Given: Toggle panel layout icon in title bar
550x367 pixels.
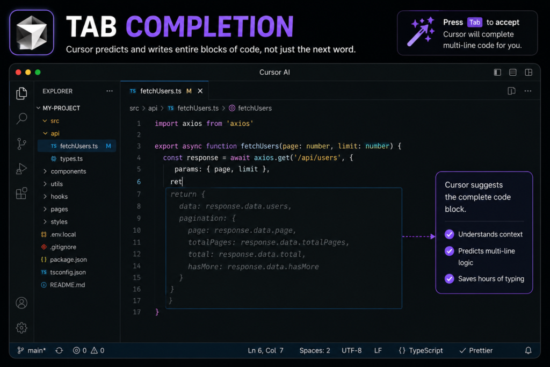Looking at the screenshot, I should [x=513, y=73].
